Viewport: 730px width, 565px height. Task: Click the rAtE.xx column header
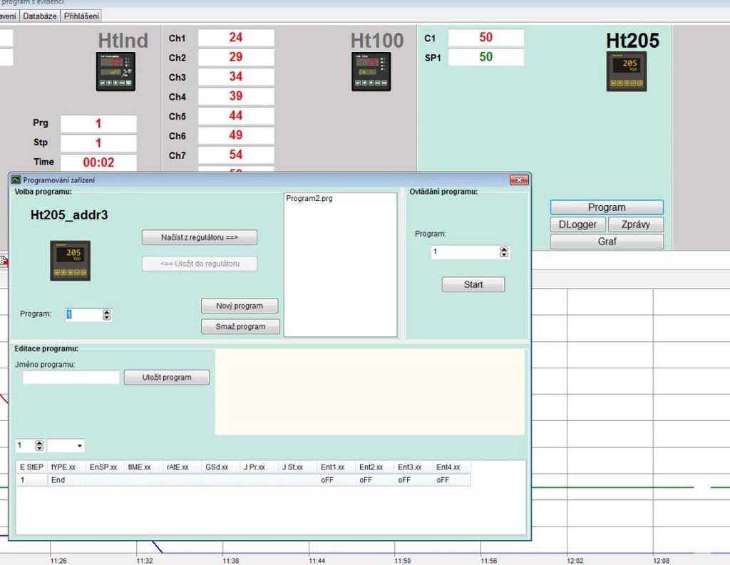coord(182,467)
